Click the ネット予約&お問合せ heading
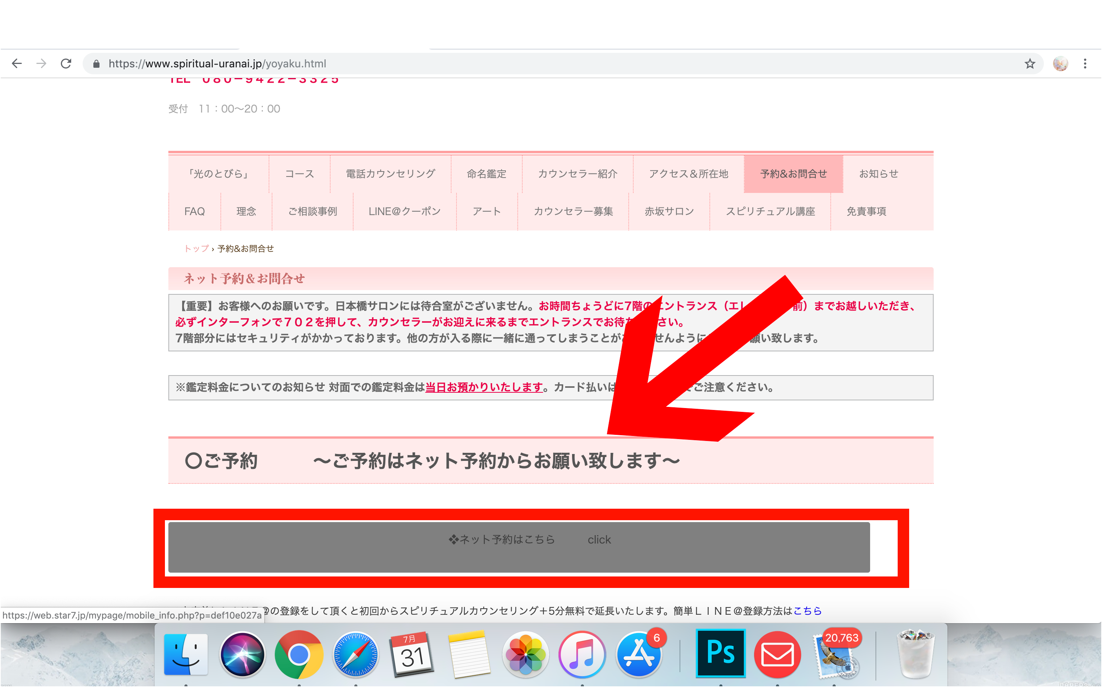This screenshot has width=1102, height=689. 244,279
